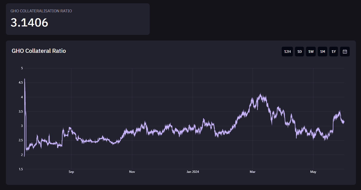The width and height of the screenshot is (361, 190).
Task: Click the May label on x-axis
Action: tap(313, 172)
